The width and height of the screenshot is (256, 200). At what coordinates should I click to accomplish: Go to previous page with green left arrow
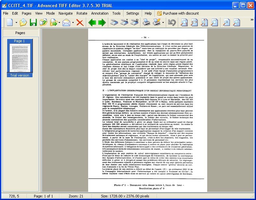[92, 22]
